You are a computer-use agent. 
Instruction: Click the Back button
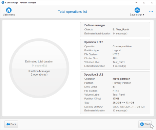[x=11, y=124]
